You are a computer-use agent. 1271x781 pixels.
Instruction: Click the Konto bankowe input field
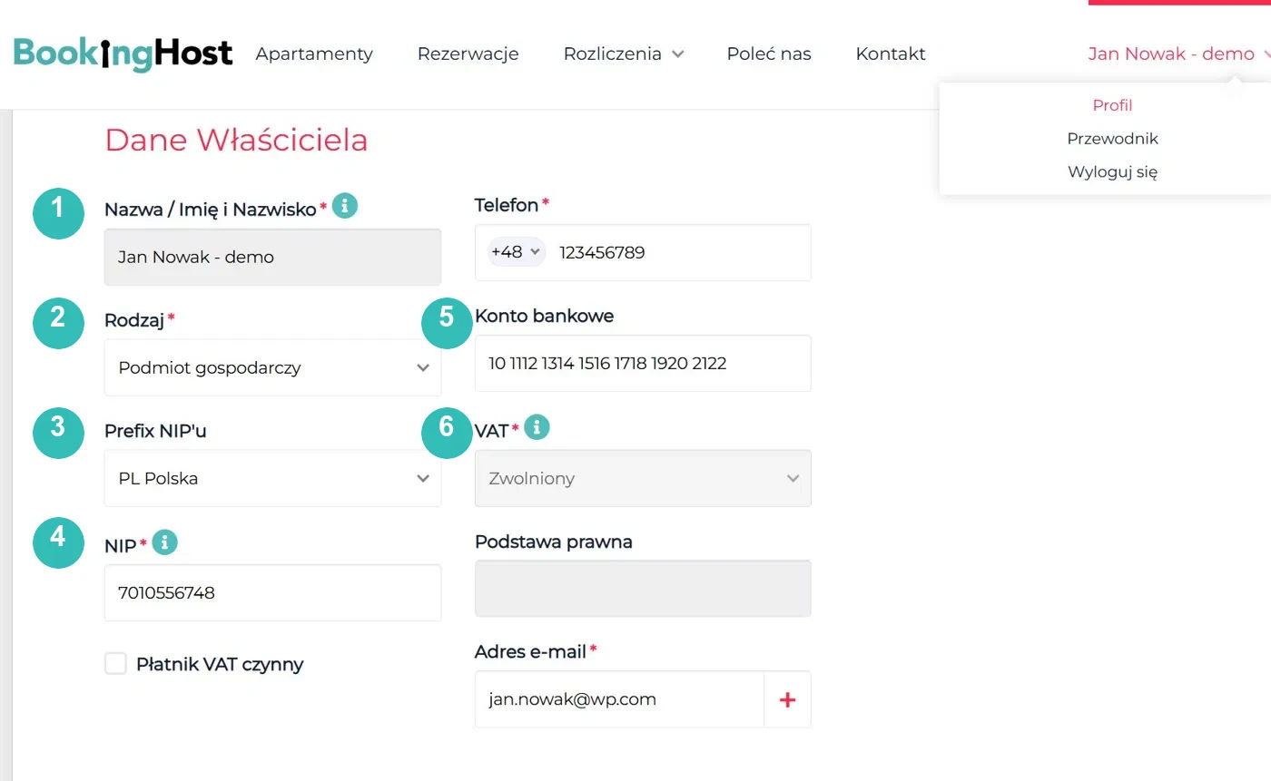643,364
